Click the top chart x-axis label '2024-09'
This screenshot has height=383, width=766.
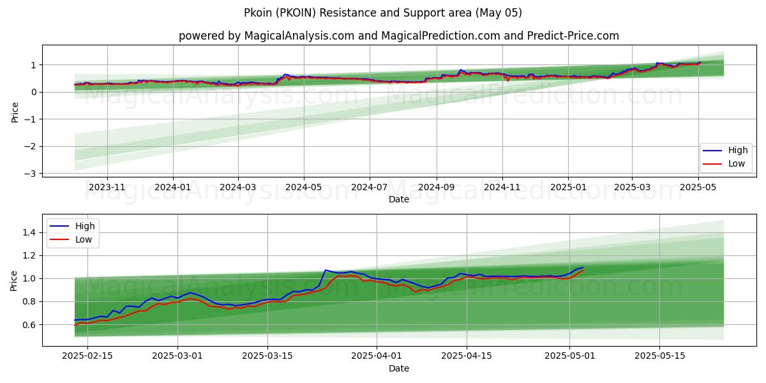[436, 187]
